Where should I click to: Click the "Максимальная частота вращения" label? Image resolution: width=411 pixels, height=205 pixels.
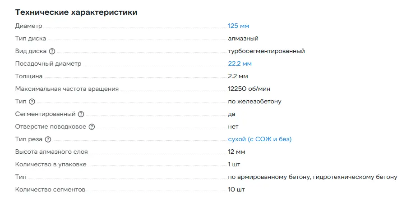[67, 89]
